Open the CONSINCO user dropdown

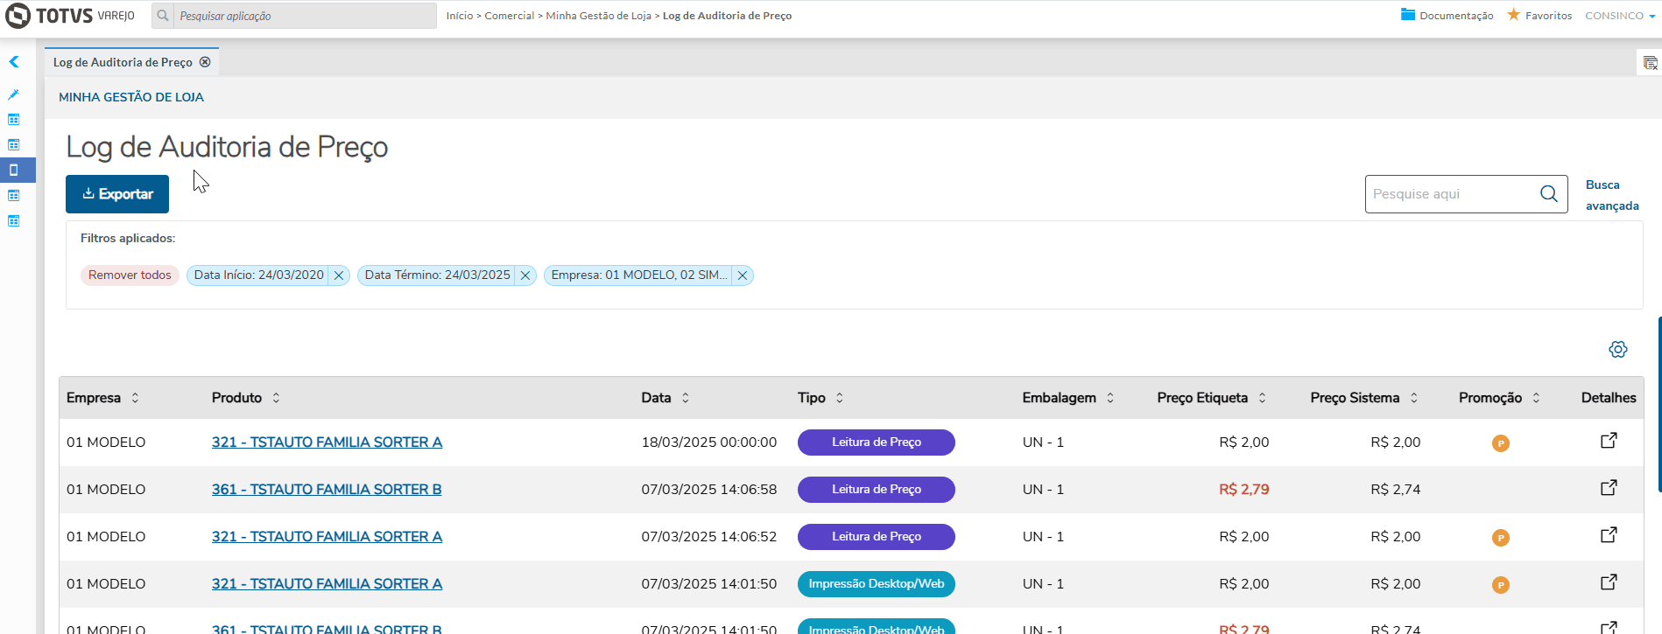click(x=1619, y=16)
